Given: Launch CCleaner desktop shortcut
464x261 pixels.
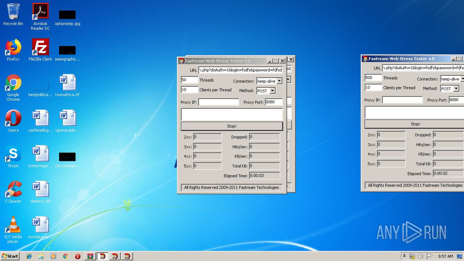Looking at the screenshot, I should tap(13, 192).
